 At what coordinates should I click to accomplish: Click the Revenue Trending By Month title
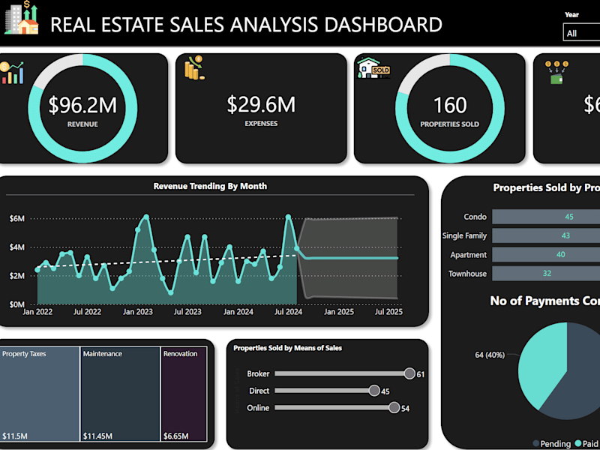click(x=210, y=186)
